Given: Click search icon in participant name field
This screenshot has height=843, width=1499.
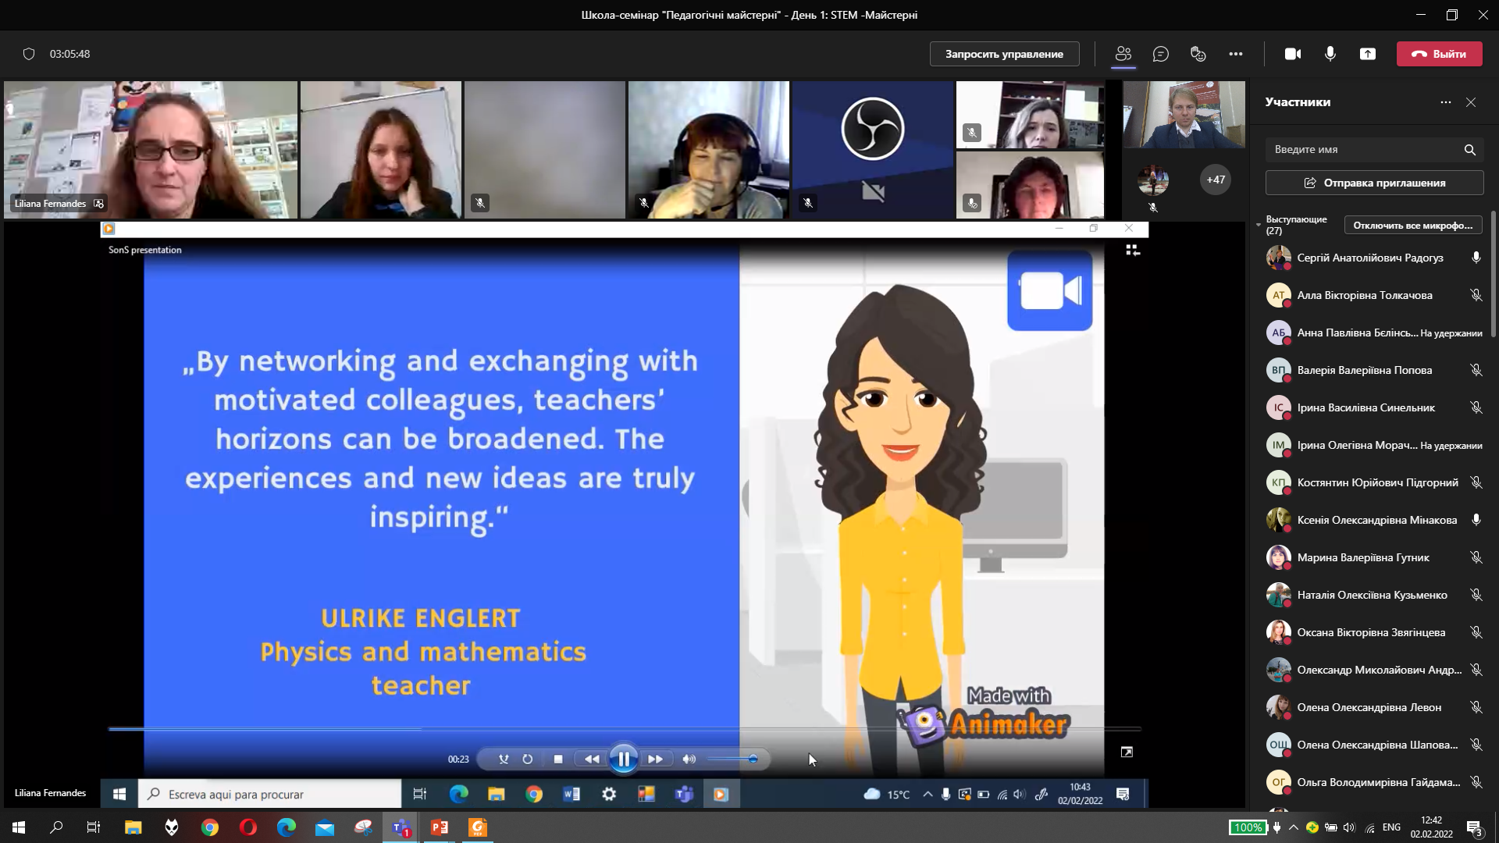Looking at the screenshot, I should click(1469, 150).
